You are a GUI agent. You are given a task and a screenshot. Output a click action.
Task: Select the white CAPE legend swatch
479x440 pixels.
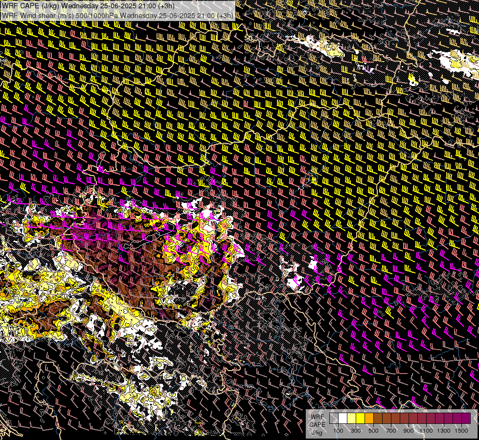343,418
